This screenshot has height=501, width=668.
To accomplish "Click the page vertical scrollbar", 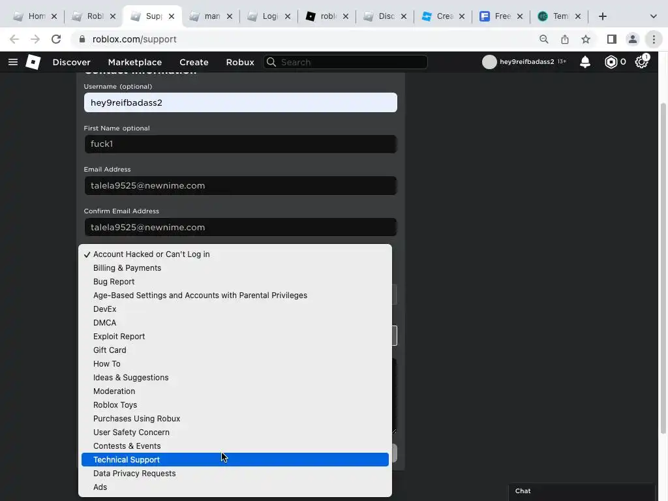I will coord(663,268).
